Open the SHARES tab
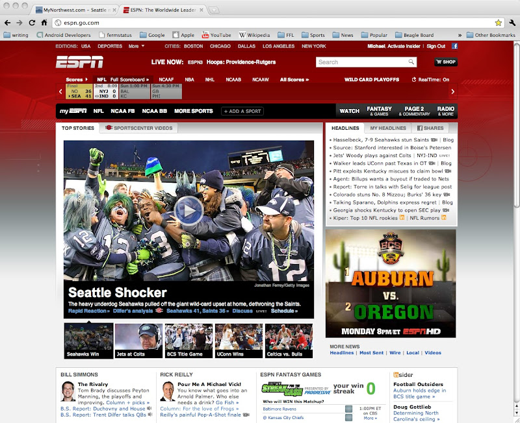The height and width of the screenshot is (423, 520). coord(430,128)
